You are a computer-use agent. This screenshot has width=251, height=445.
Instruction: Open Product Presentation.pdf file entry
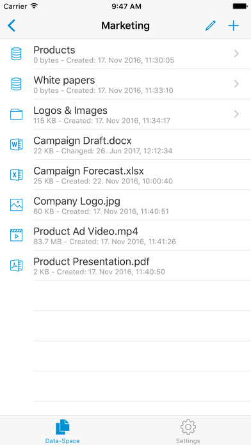click(x=125, y=265)
